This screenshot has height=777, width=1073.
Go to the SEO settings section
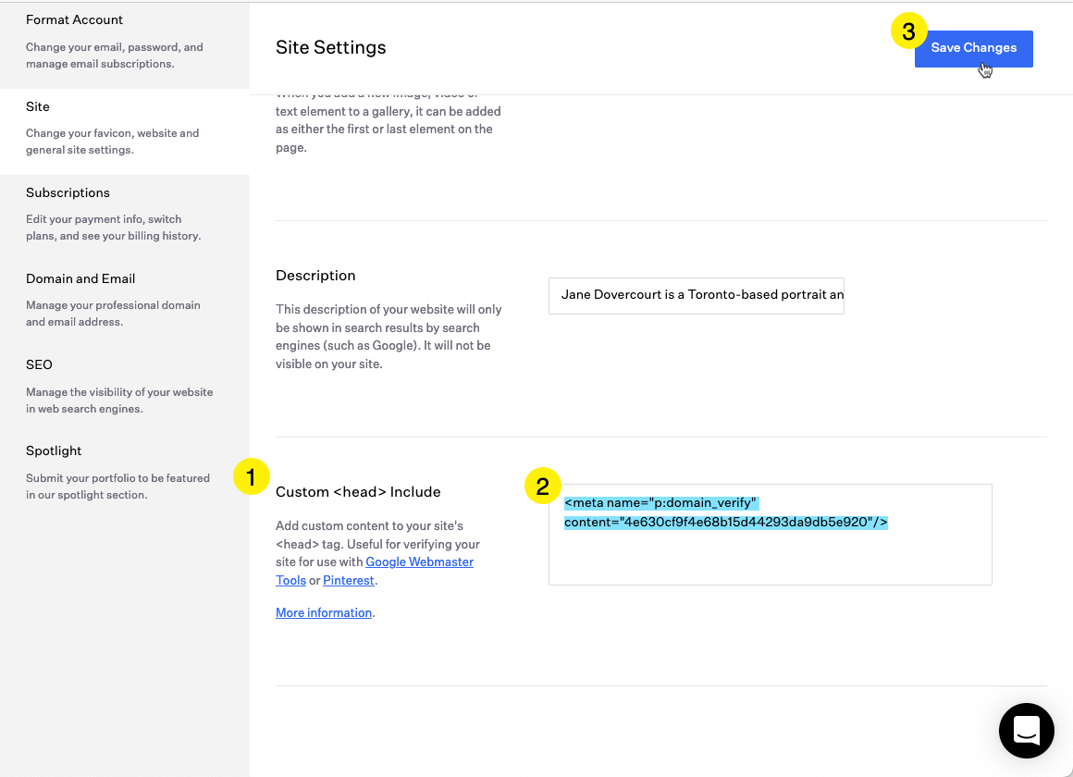point(39,364)
